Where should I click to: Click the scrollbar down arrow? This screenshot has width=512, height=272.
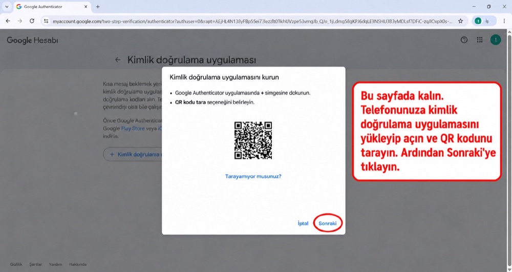click(x=509, y=269)
